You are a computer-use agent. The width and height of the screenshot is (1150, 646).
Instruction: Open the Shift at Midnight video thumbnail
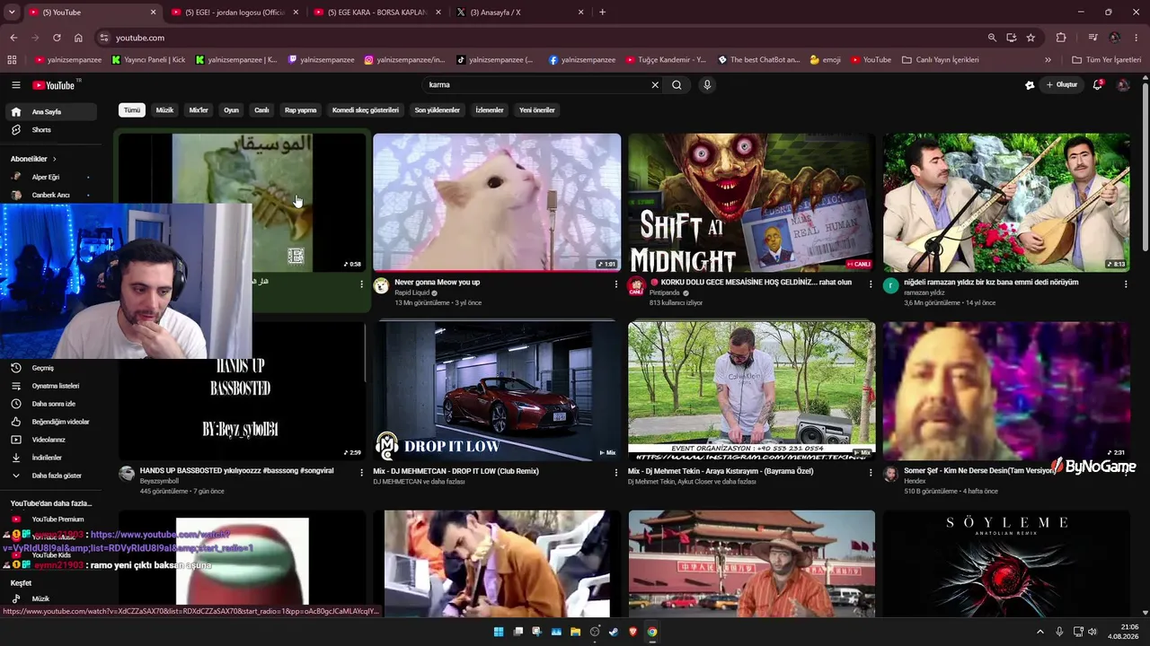pos(752,203)
